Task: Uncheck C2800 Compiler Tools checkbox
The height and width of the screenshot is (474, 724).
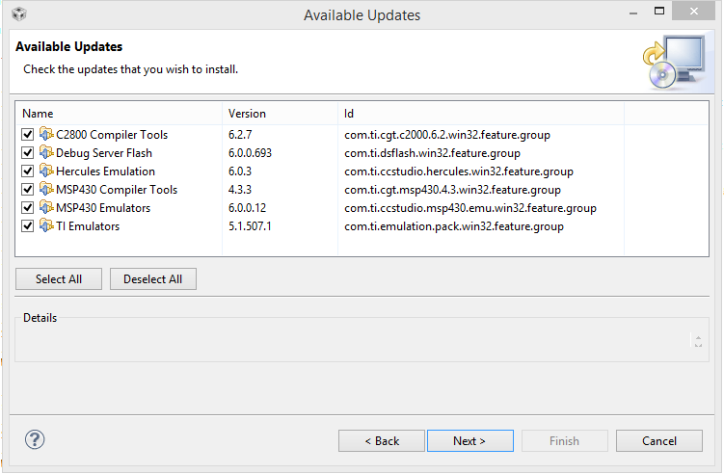Action: click(x=28, y=134)
